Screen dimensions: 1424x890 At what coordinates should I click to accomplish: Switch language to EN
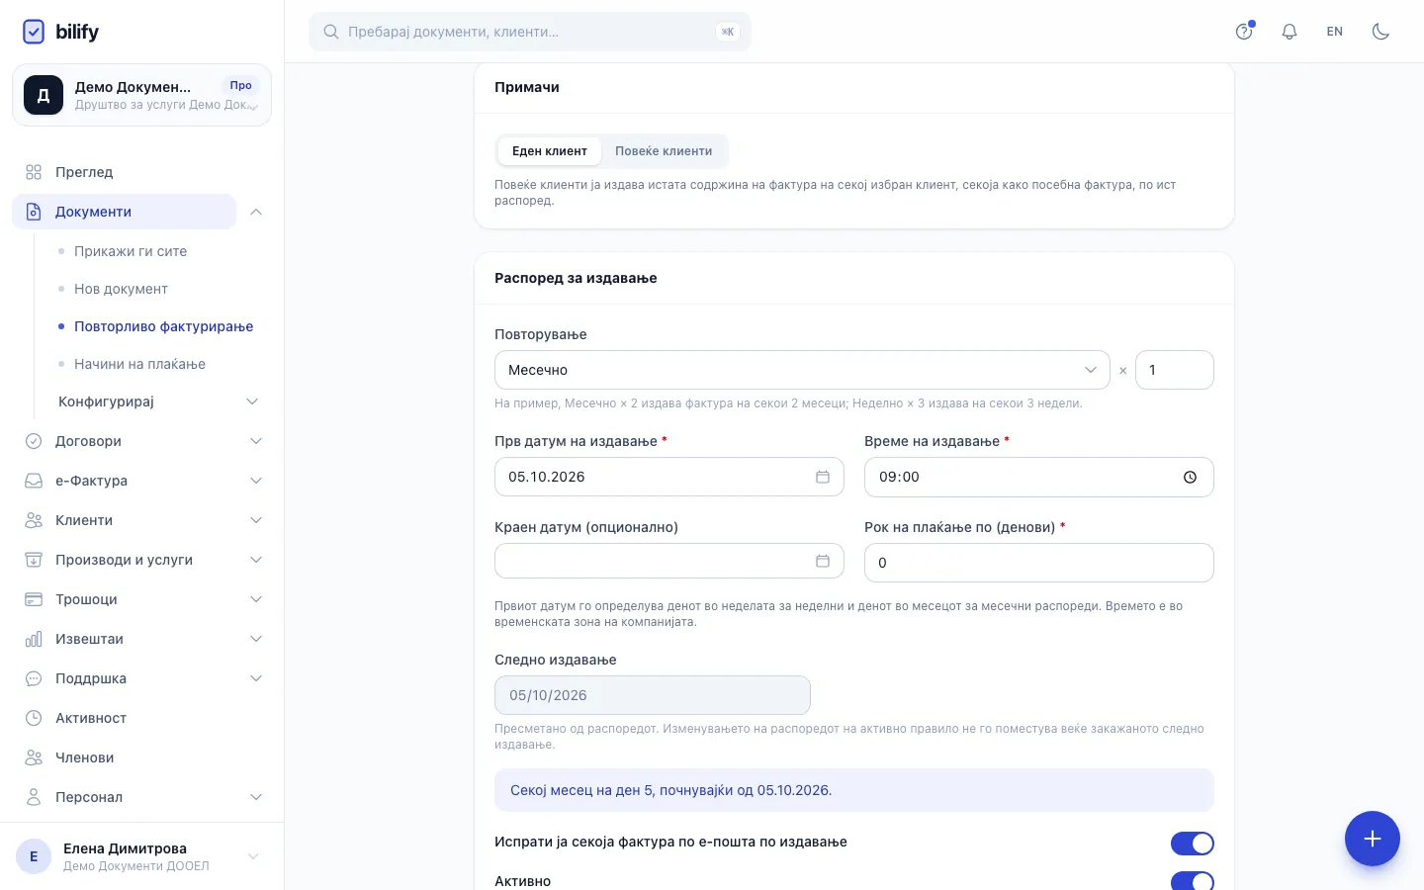pos(1335,32)
